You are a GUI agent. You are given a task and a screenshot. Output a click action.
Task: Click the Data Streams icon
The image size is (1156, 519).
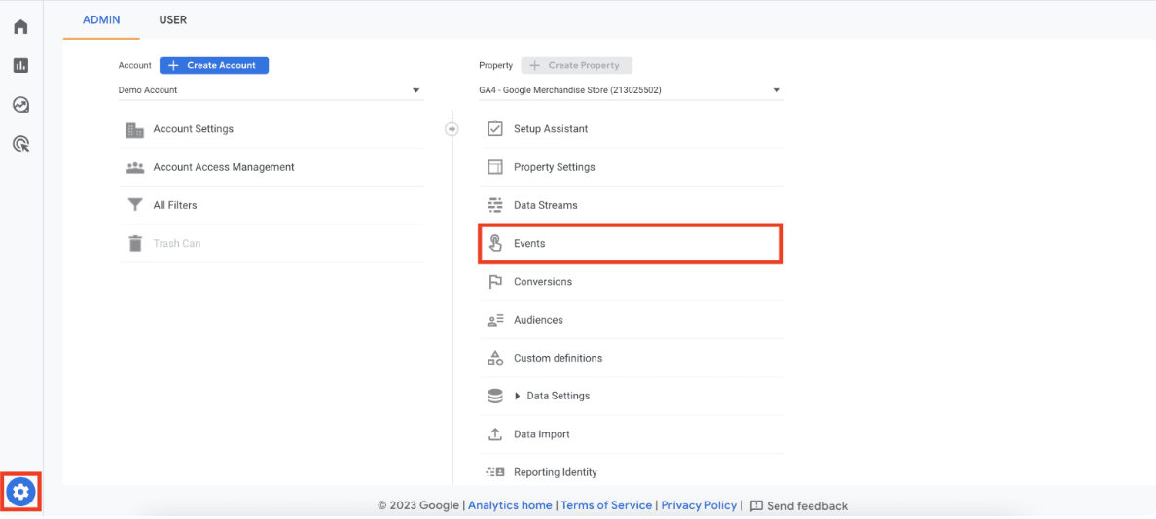click(495, 205)
